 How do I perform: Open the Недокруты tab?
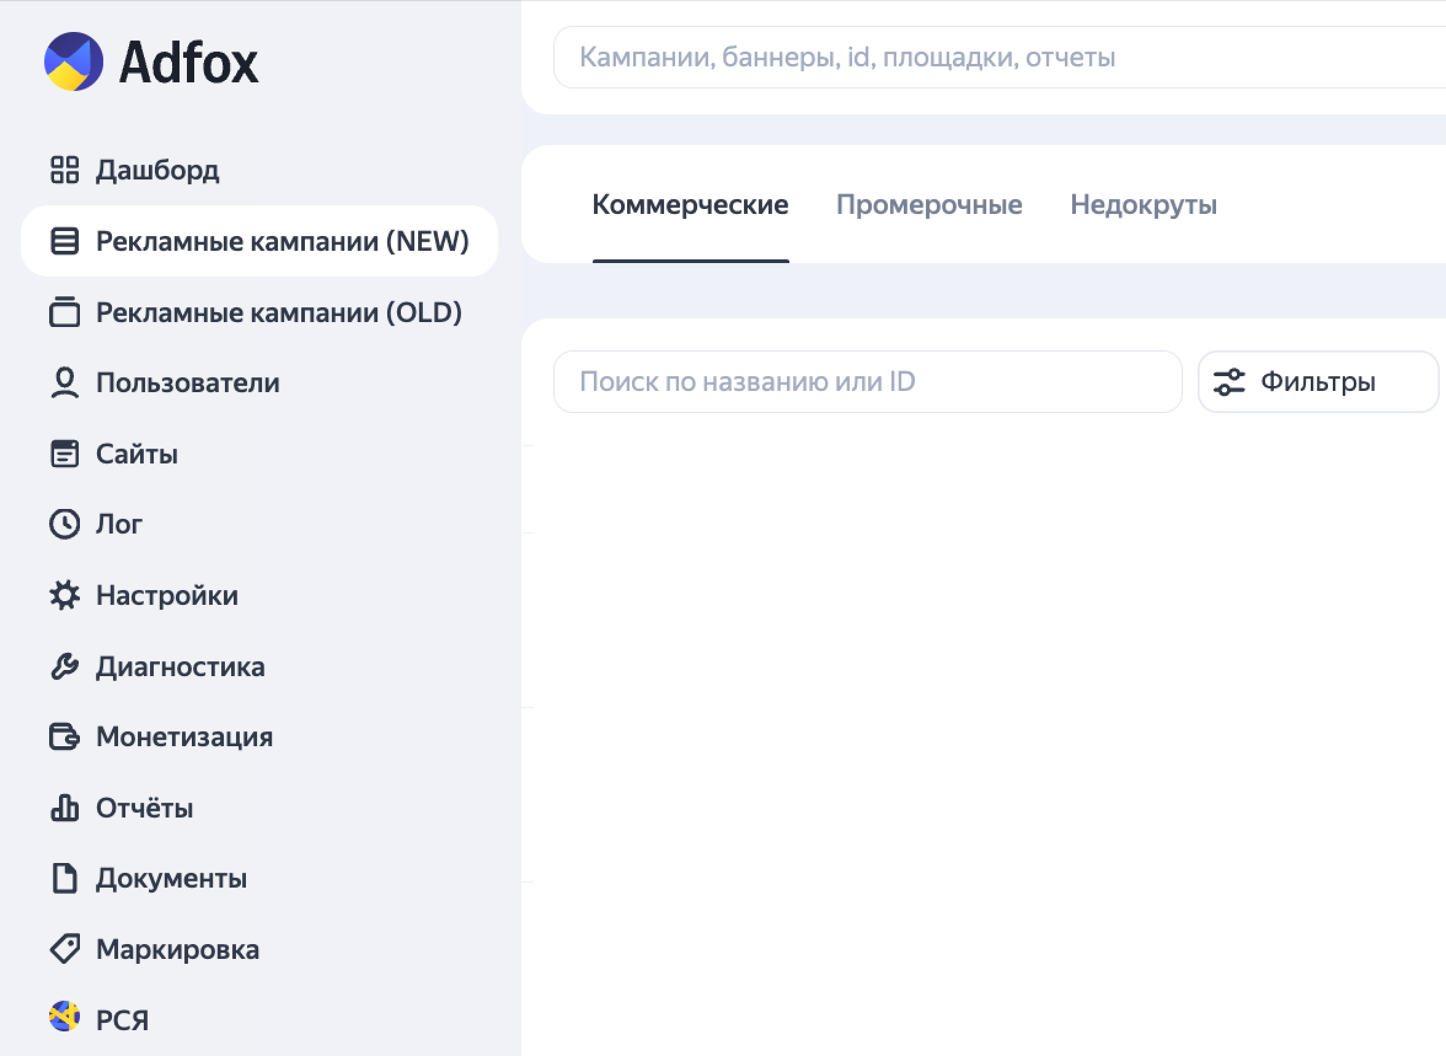click(x=1144, y=205)
